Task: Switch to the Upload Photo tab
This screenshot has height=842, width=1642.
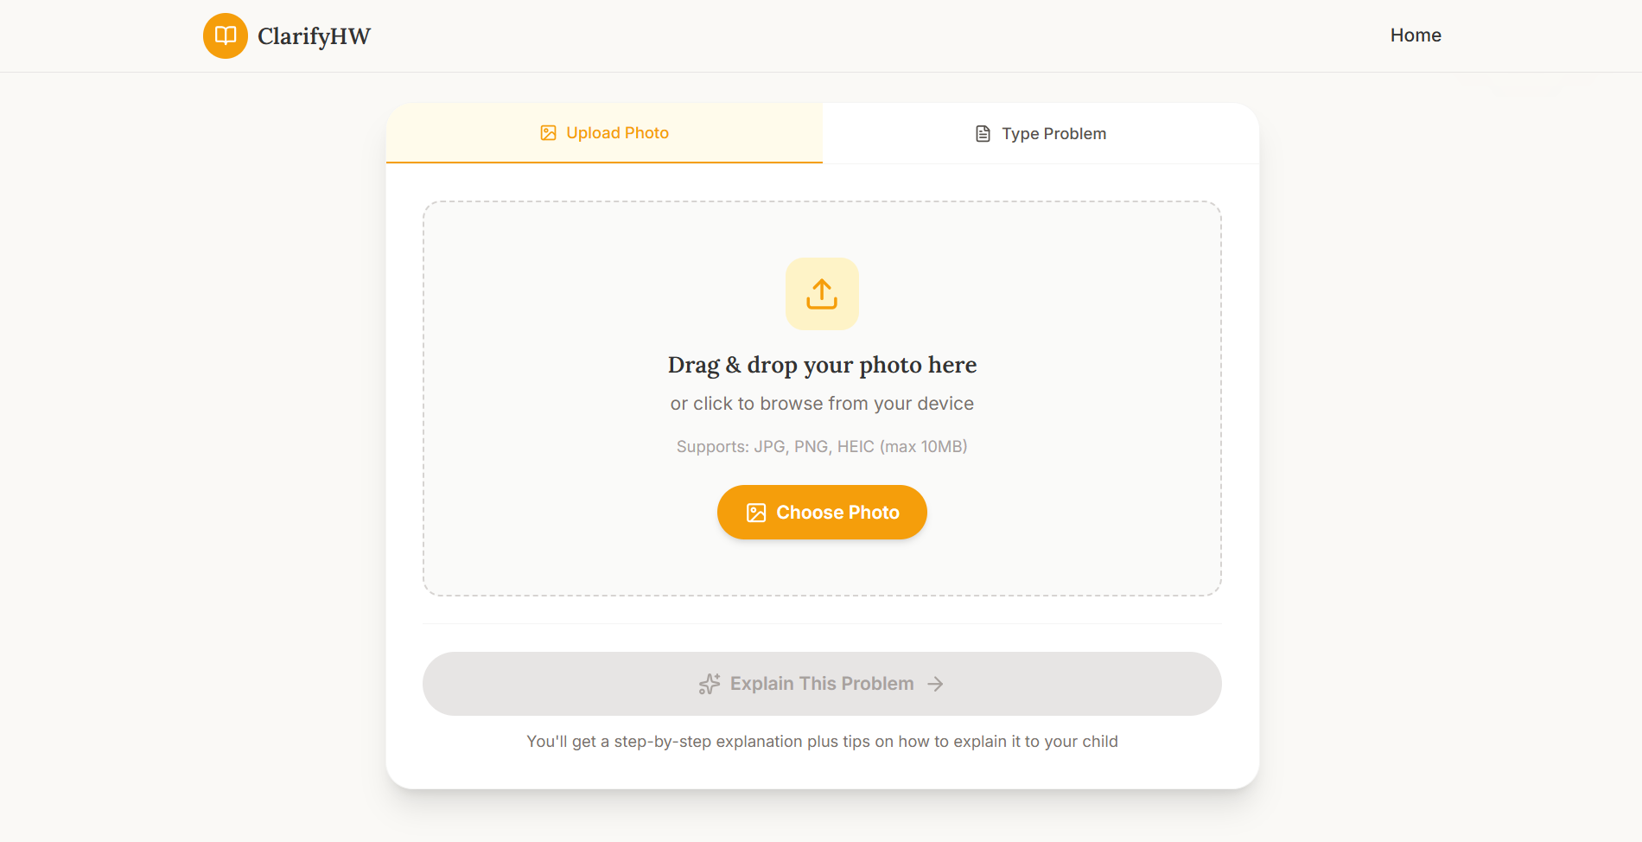Action: [x=604, y=133]
